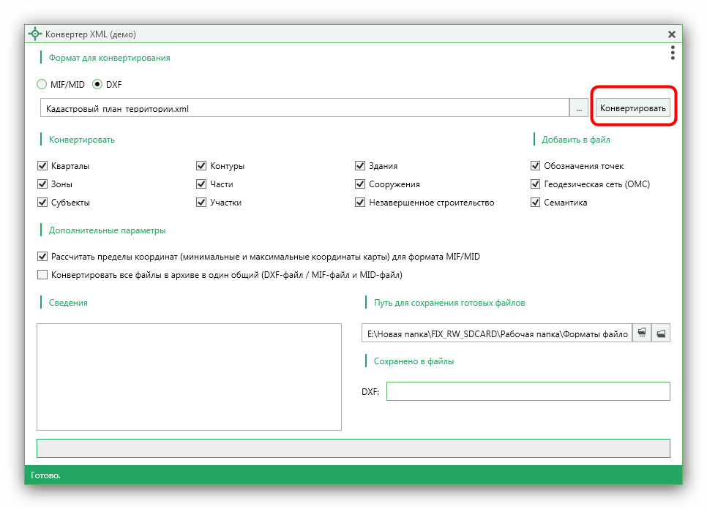Click the Готово status bar text
Image resolution: width=707 pixels, height=509 pixels.
click(x=45, y=475)
